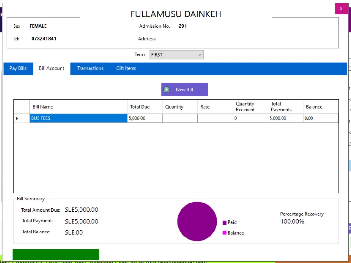Select the BUS FEES bill name cell
Image resolution: width=351 pixels, height=263 pixels.
coord(78,118)
